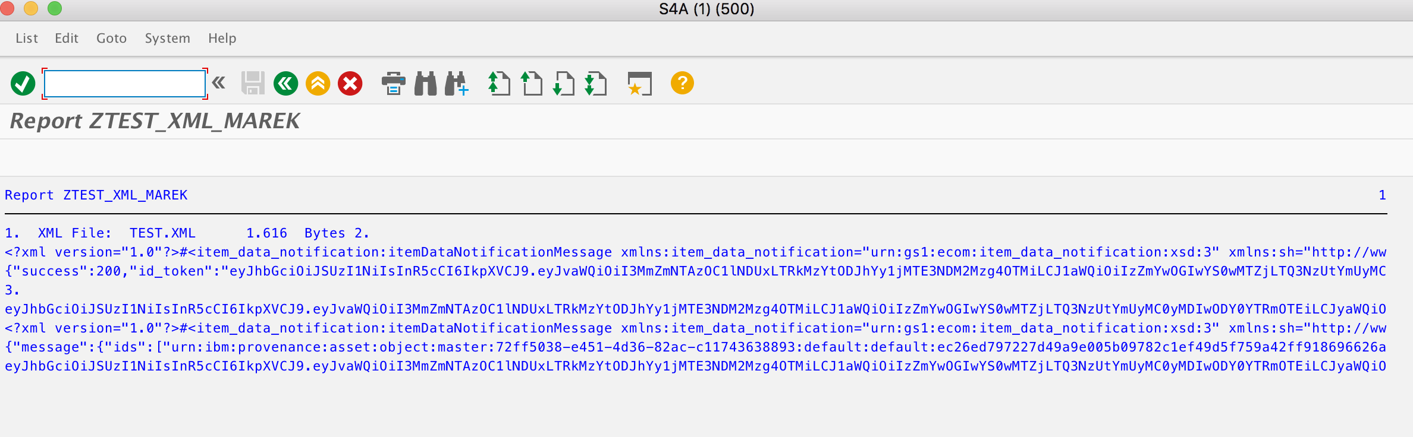Jump to First Page icon
The height and width of the screenshot is (437, 1413).
coord(499,84)
